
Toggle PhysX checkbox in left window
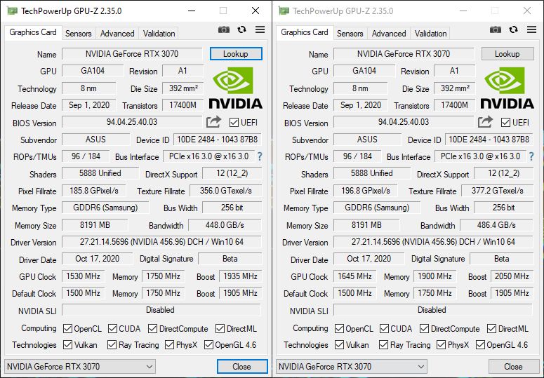(x=170, y=345)
